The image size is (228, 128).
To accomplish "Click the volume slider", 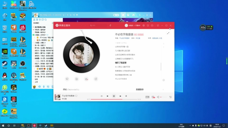I will click(x=163, y=97).
